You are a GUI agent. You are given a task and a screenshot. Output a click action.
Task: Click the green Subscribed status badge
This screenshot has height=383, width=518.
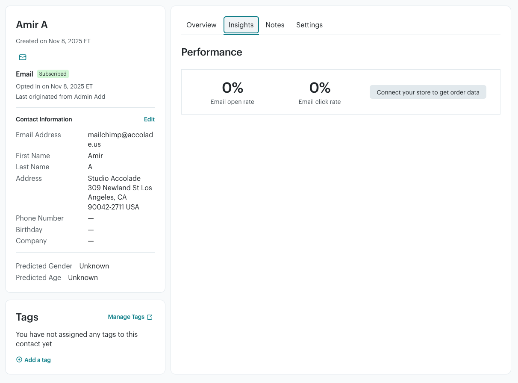[53, 74]
